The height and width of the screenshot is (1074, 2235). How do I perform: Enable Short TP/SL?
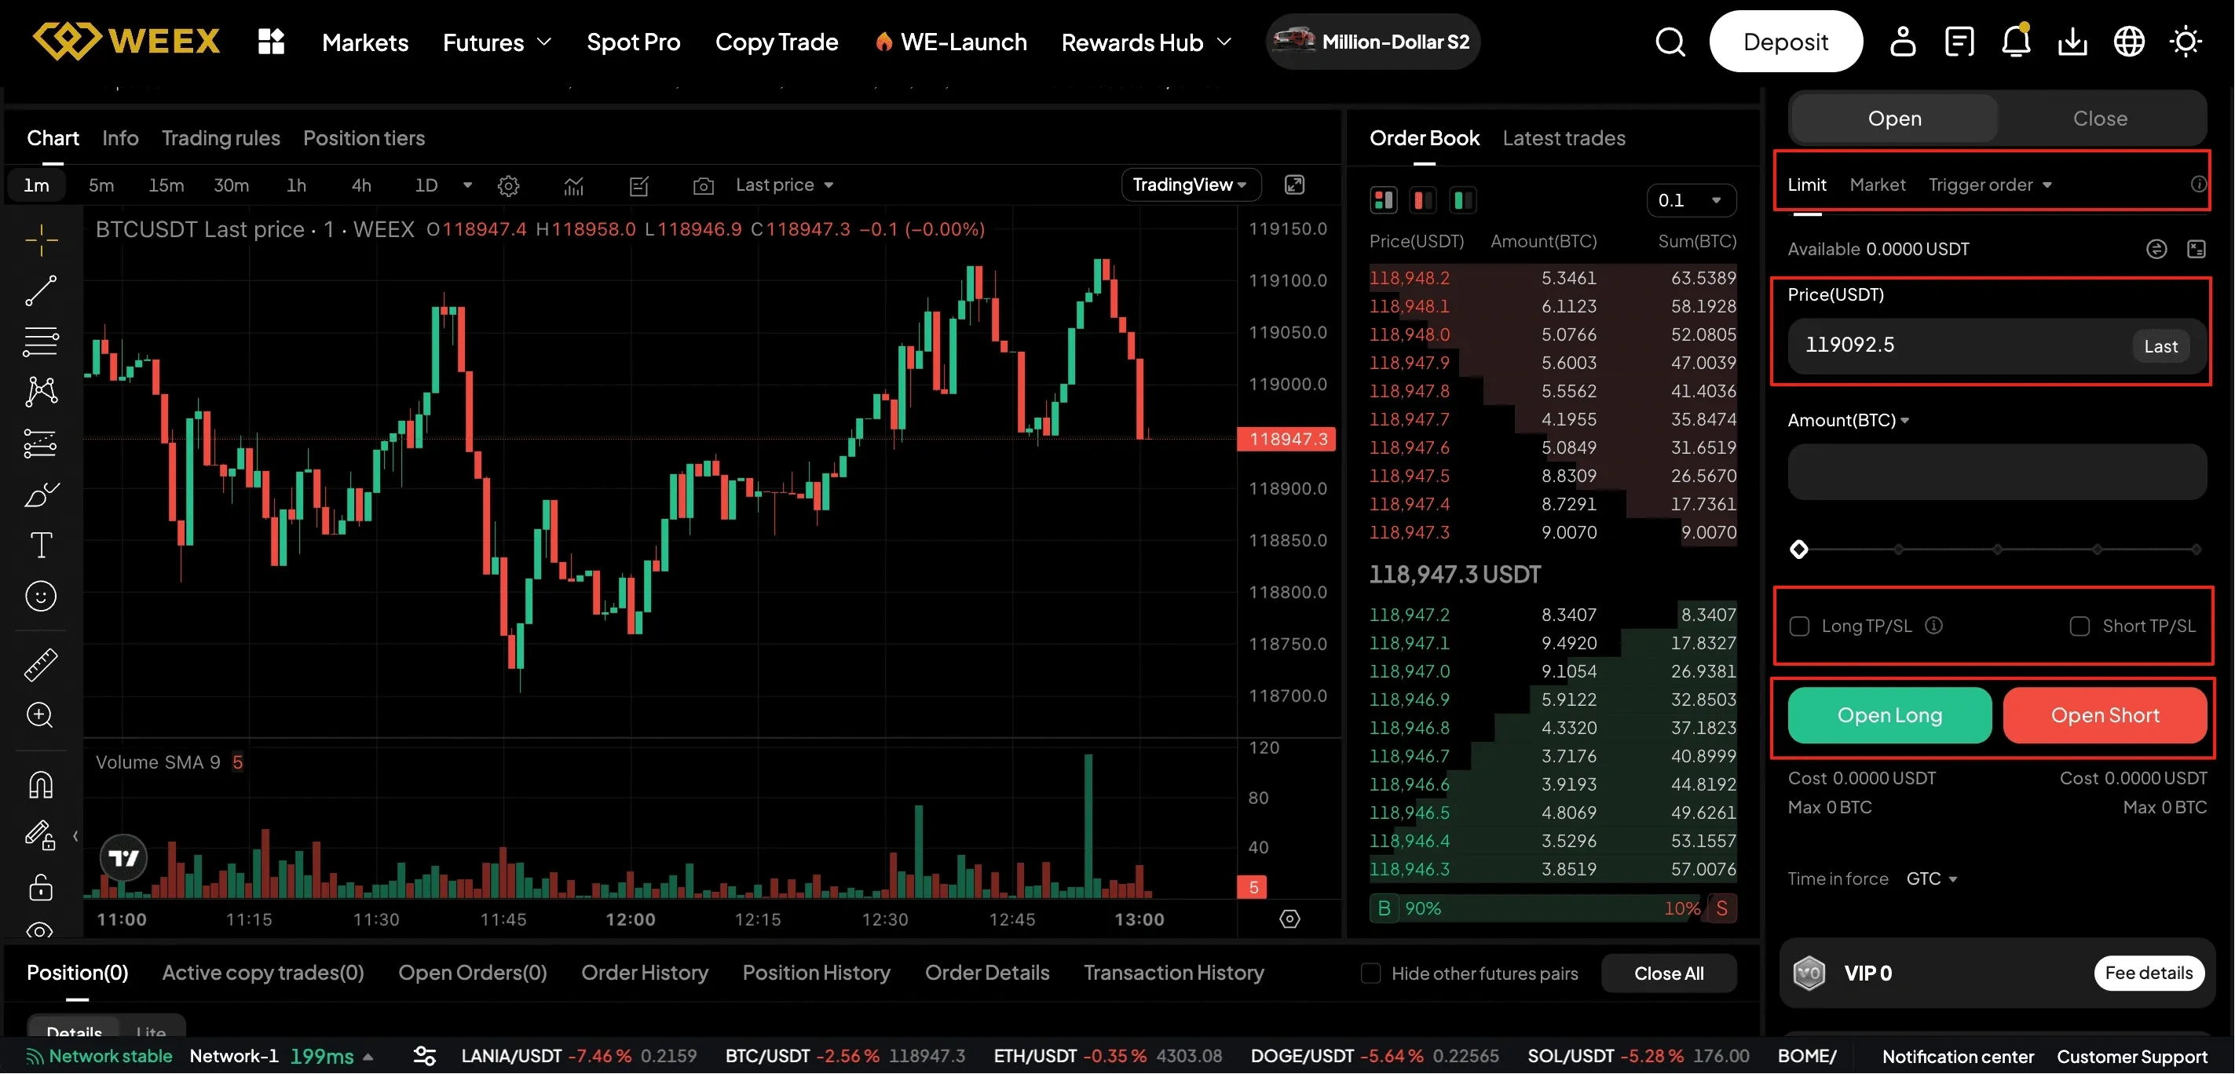pyautogui.click(x=2080, y=626)
